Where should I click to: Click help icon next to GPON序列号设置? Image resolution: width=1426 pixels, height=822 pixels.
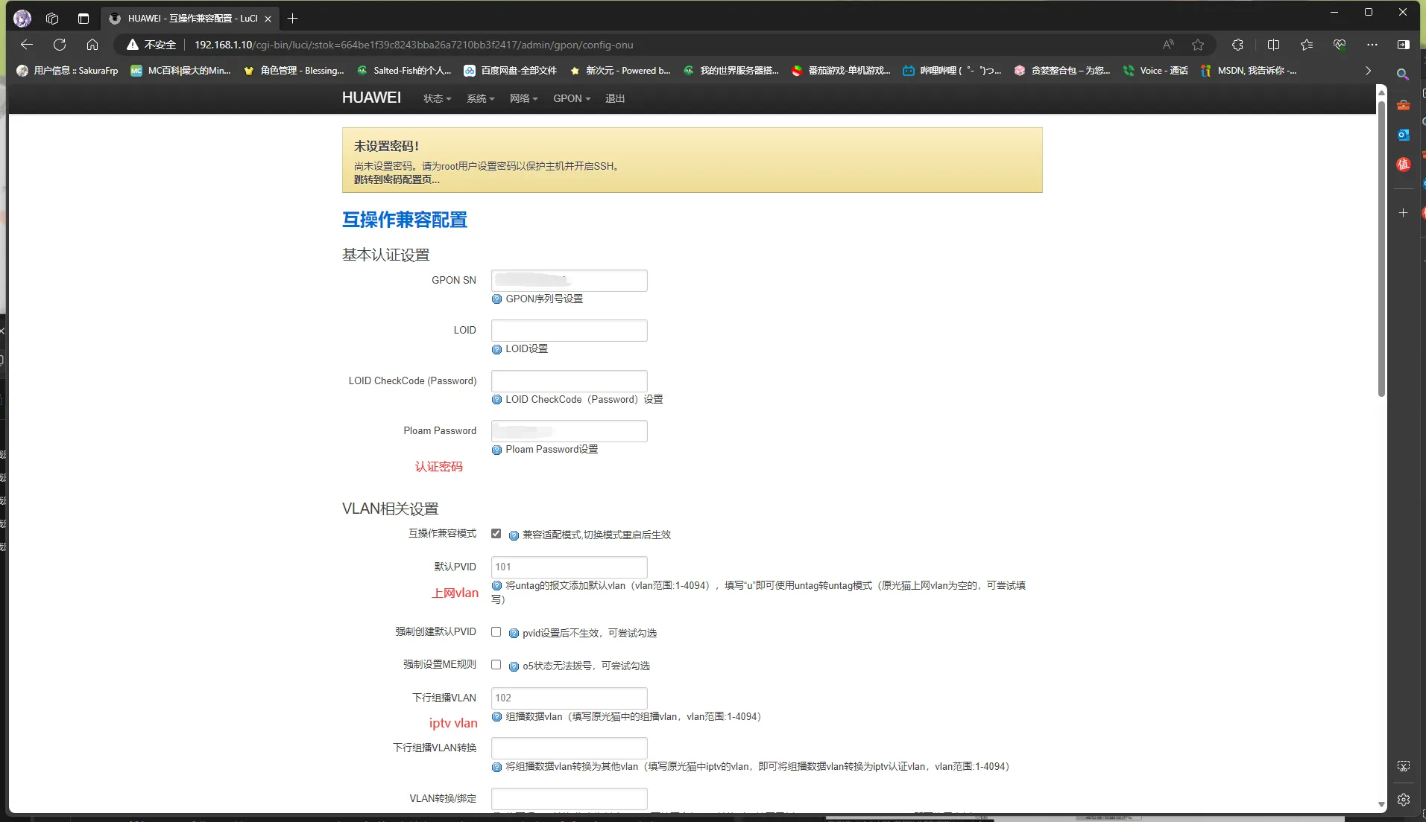pyautogui.click(x=496, y=299)
